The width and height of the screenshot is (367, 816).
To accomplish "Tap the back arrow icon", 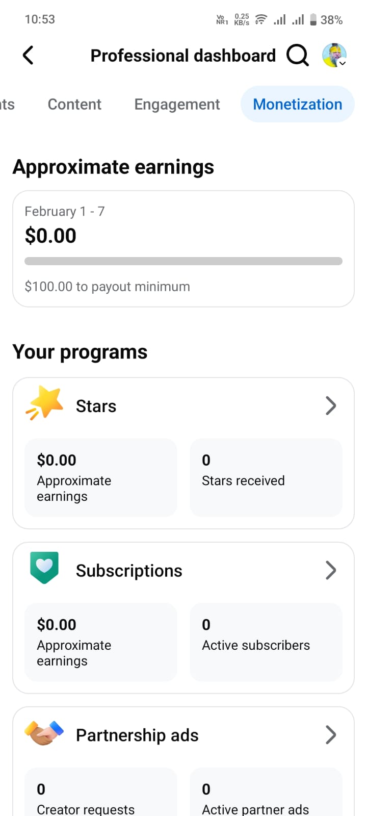I will [x=28, y=55].
